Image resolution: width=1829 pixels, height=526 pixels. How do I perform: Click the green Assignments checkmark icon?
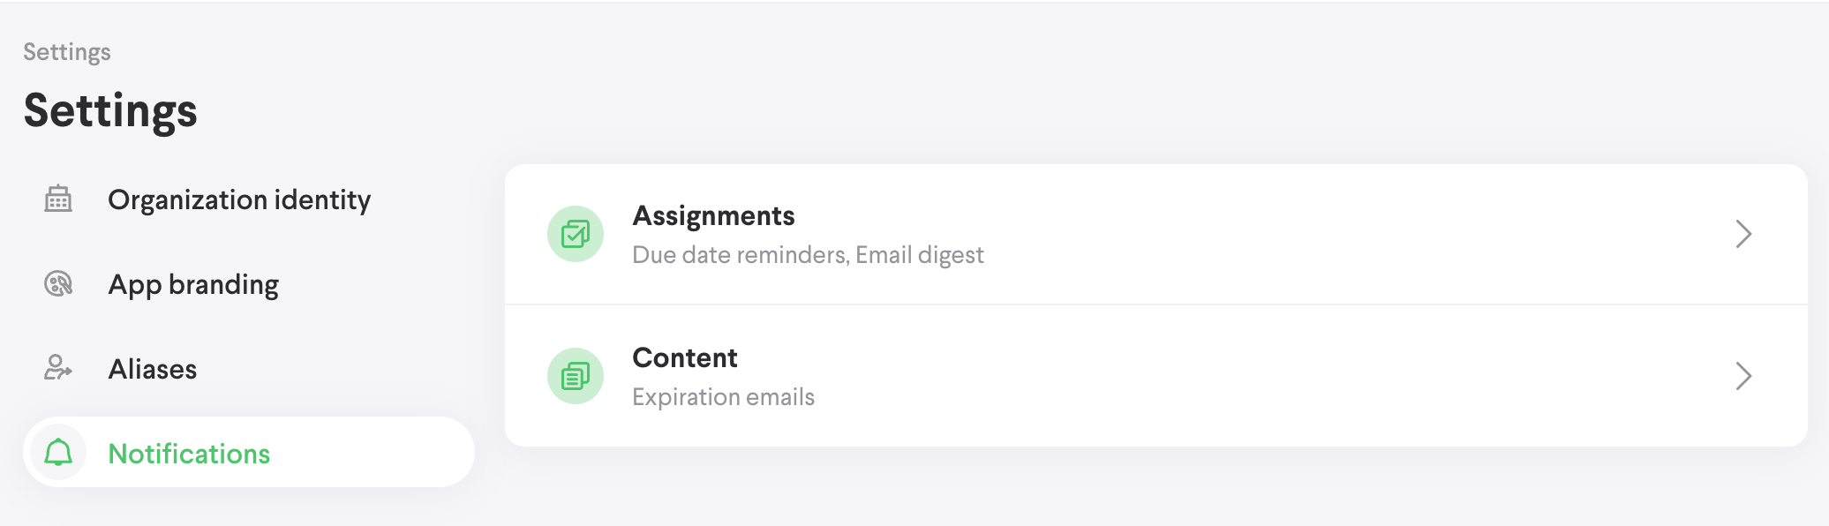click(x=576, y=234)
